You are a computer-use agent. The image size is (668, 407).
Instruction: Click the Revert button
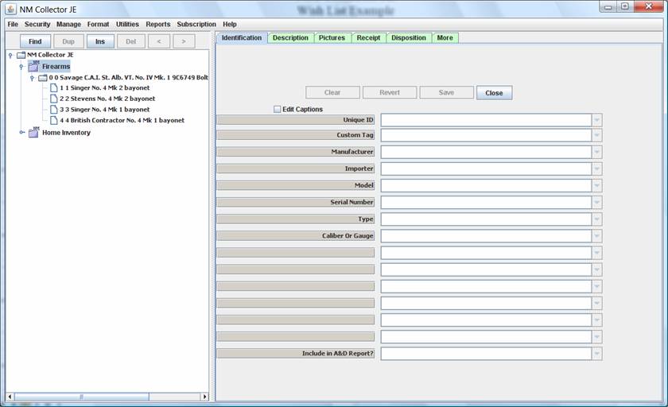[x=390, y=92]
